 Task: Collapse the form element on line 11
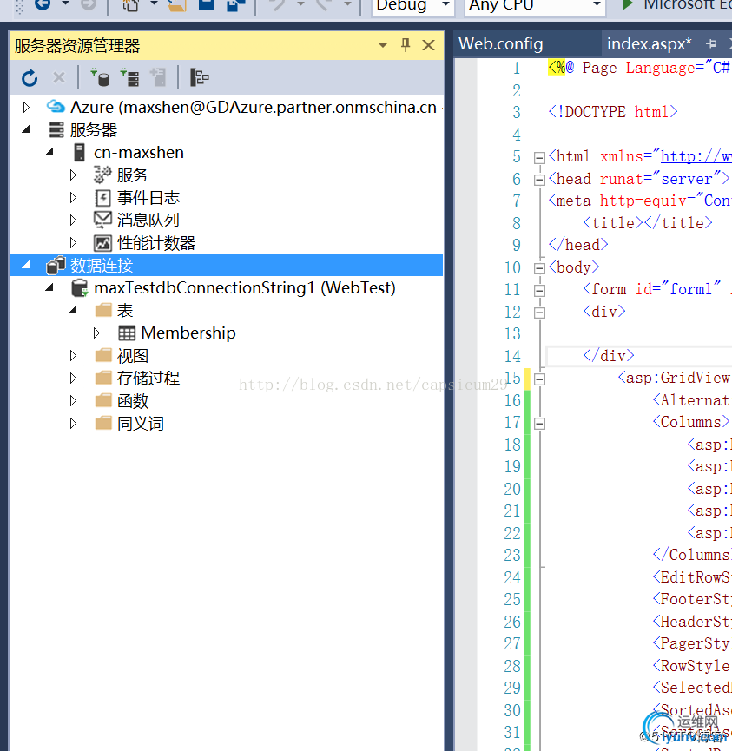coord(539,290)
